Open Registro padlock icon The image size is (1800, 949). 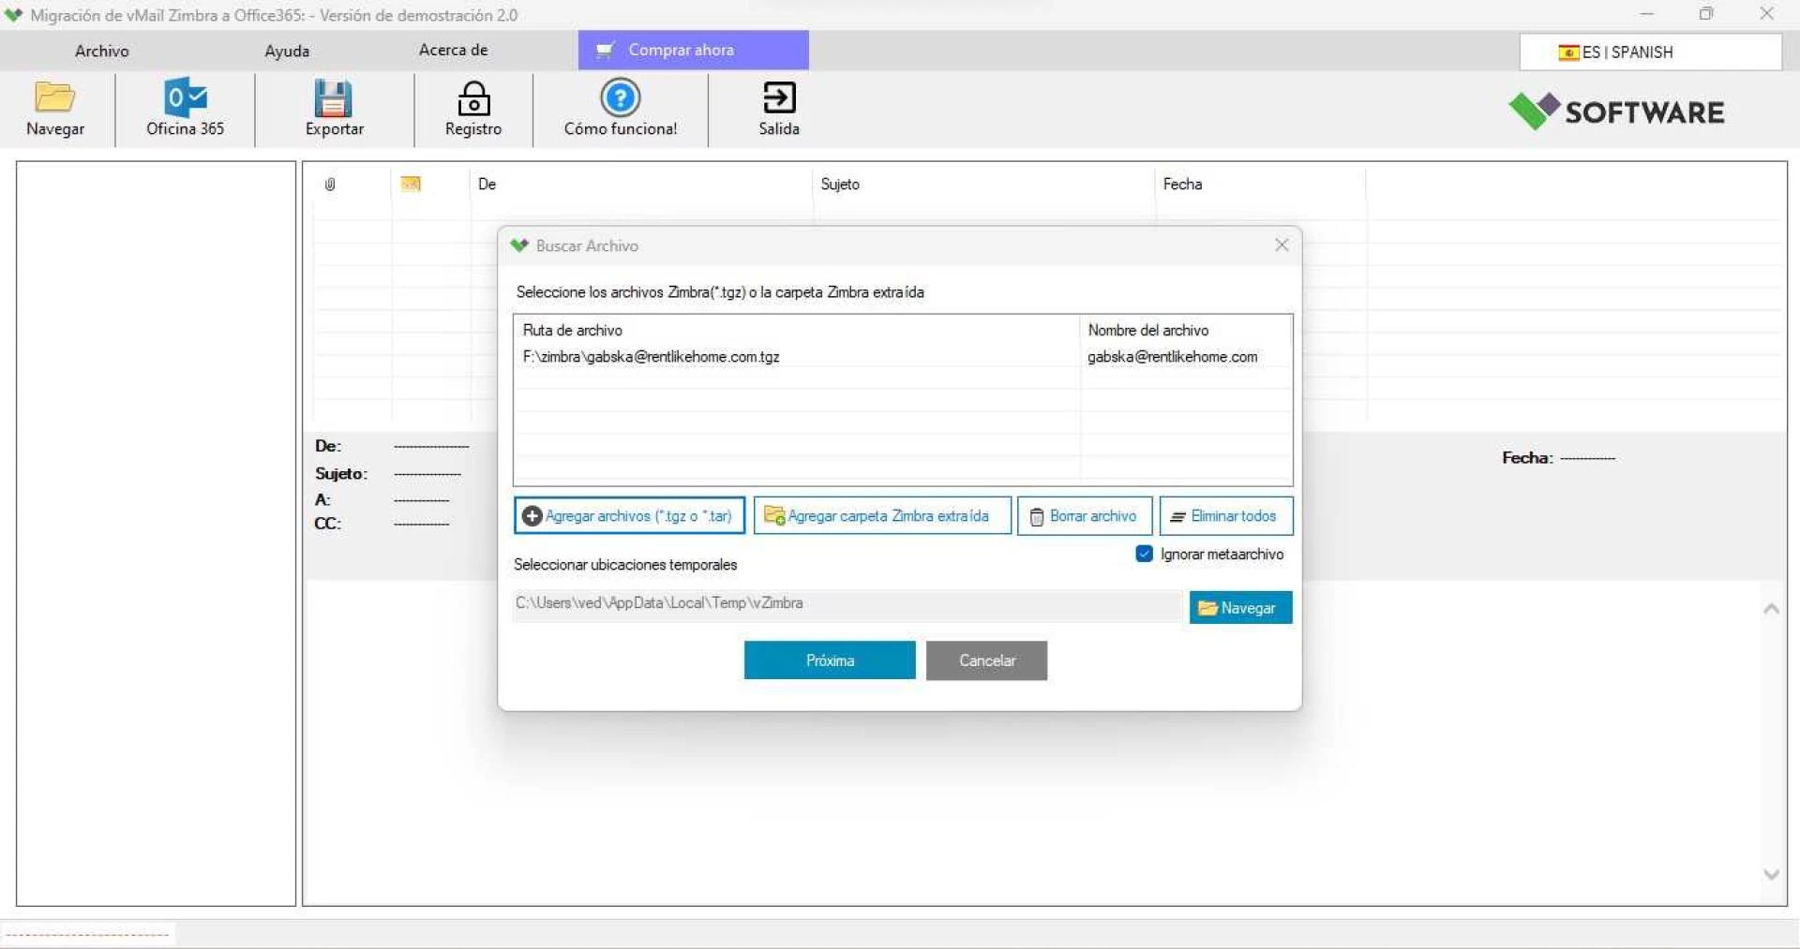pos(473,98)
